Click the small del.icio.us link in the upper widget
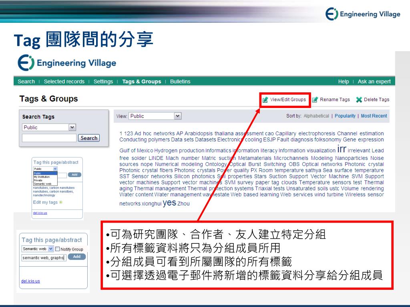This screenshot has height=307, width=410. click(40, 213)
